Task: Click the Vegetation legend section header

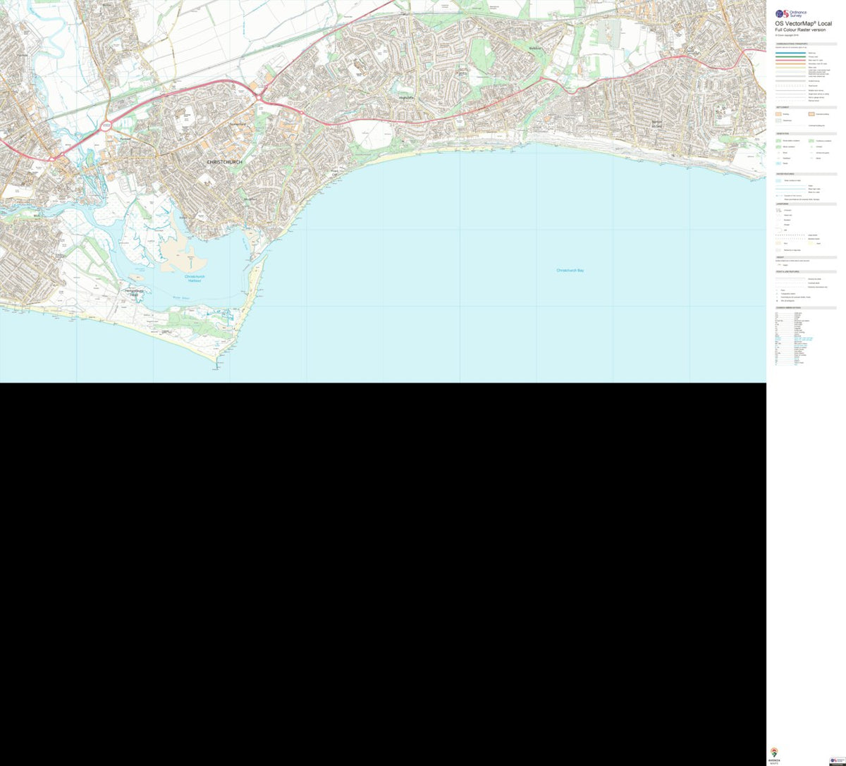Action: (806, 134)
